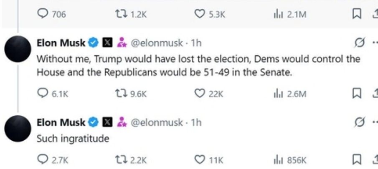Screen dimensions: 378x169
Task: Repost the 'Without me, Trump' post
Action: tap(119, 94)
